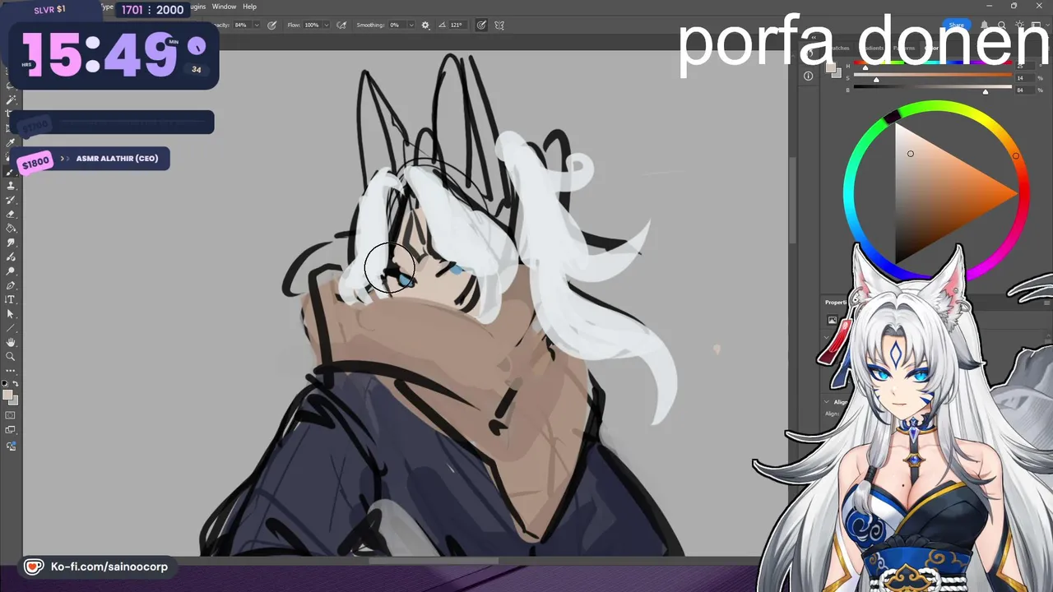Open the search magnifier in the top bar
Viewport: 1053px width, 592px height.
click(1002, 25)
